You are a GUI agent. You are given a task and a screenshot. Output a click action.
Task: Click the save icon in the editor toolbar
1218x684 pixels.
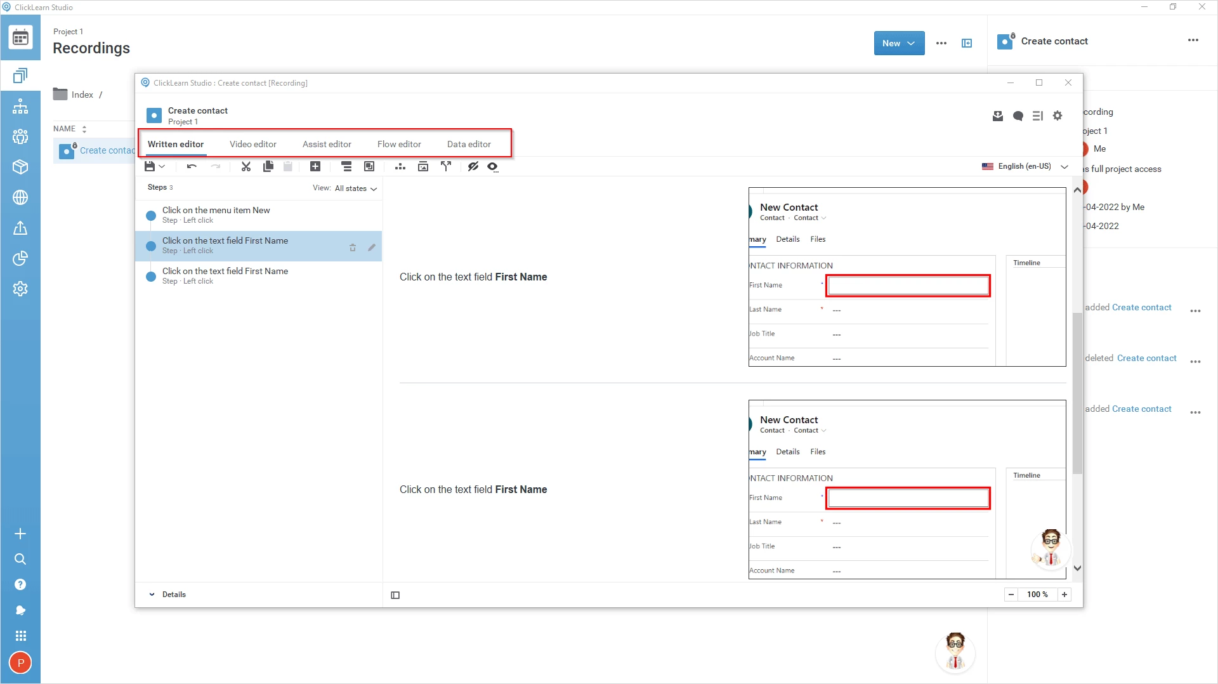click(150, 166)
